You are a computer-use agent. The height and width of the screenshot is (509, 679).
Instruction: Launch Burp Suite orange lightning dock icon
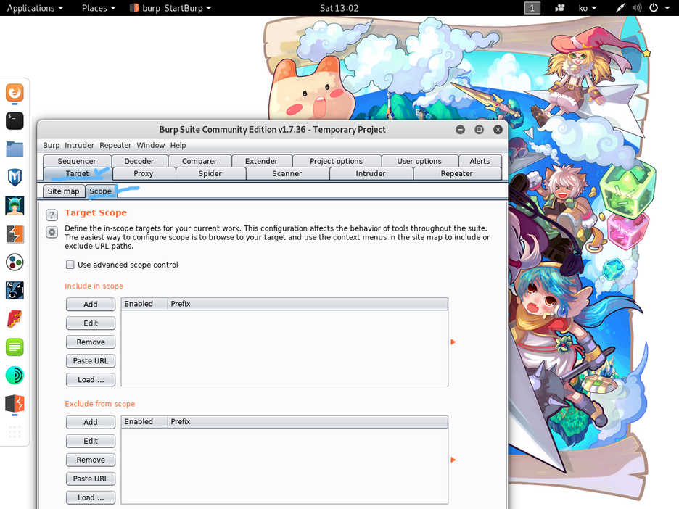point(15,234)
